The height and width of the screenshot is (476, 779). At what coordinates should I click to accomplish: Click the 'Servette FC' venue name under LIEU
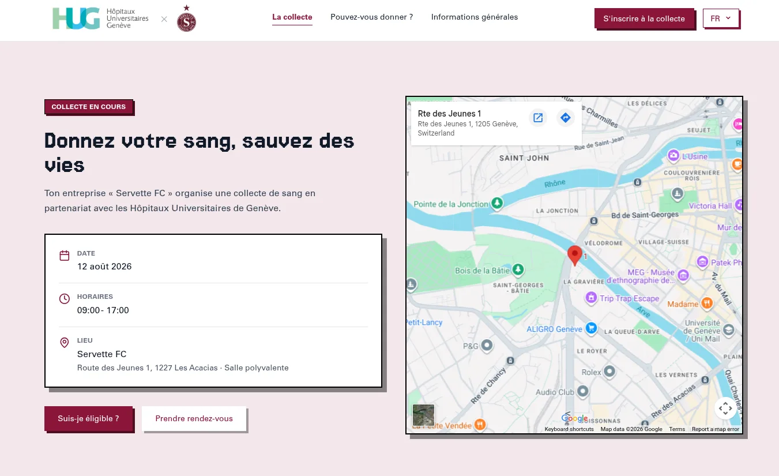coord(101,354)
